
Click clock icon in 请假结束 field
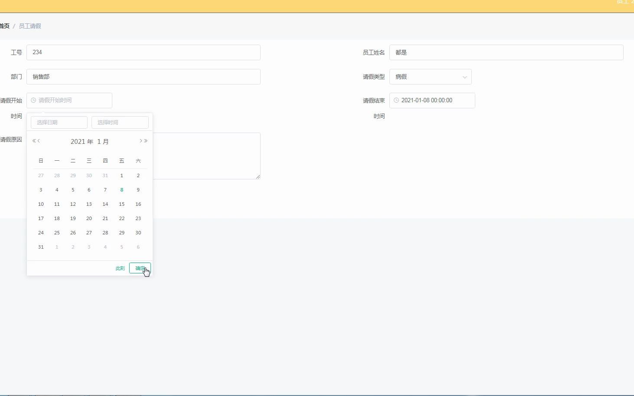[x=396, y=100]
